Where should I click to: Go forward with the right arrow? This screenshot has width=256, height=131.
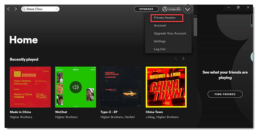pos(16,9)
